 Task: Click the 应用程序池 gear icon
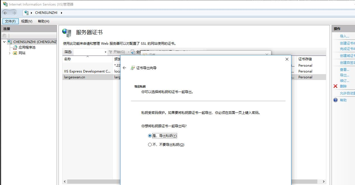pyautogui.click(x=15, y=47)
